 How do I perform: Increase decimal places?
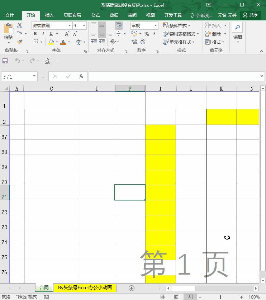pos(134,42)
